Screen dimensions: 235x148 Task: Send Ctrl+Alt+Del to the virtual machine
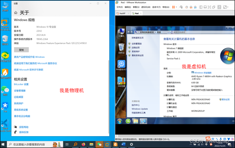[x=181, y=7]
